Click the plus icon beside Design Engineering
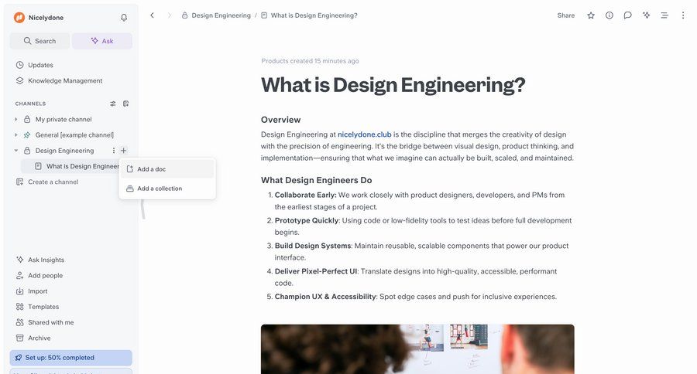The image size is (697, 374). coord(124,151)
